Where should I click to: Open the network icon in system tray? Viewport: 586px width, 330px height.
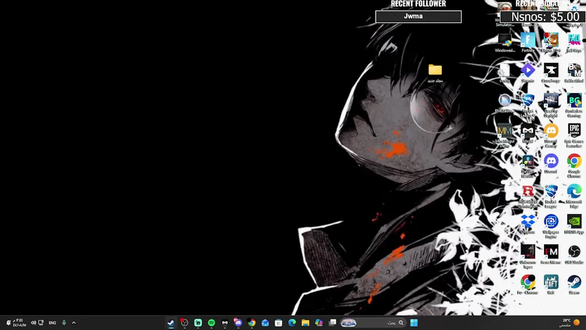coord(41,323)
